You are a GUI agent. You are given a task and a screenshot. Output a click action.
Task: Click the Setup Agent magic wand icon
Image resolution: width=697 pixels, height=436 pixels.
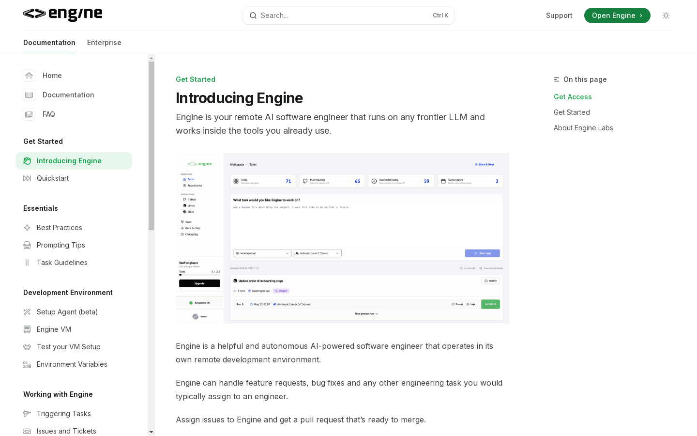(x=27, y=312)
